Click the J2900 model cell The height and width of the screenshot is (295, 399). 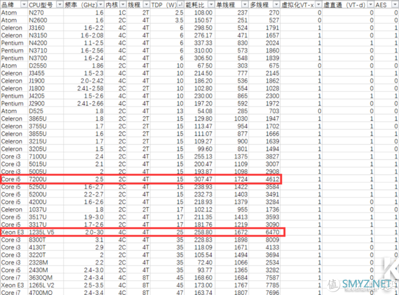pos(46,103)
